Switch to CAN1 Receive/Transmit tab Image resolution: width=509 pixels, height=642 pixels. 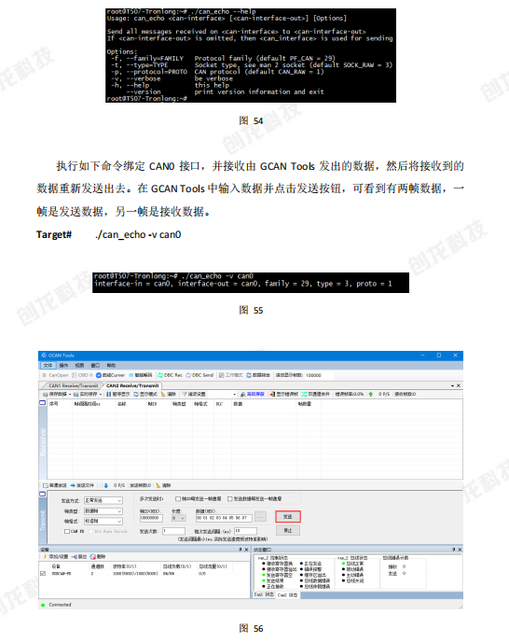(74, 385)
